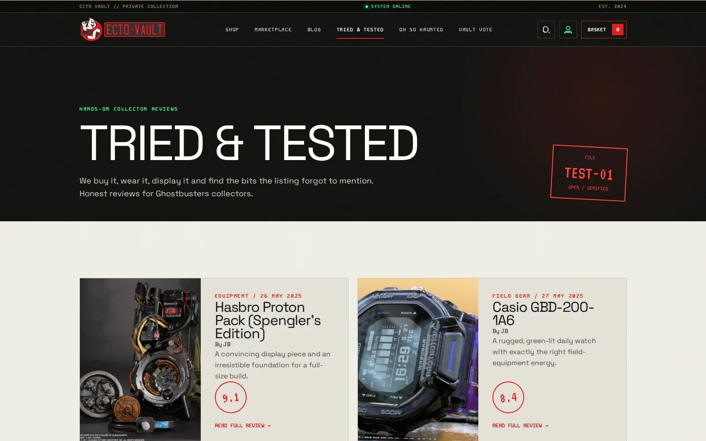Click 'Equipment / 26 May 2025' label
706x441 pixels.
258,296
